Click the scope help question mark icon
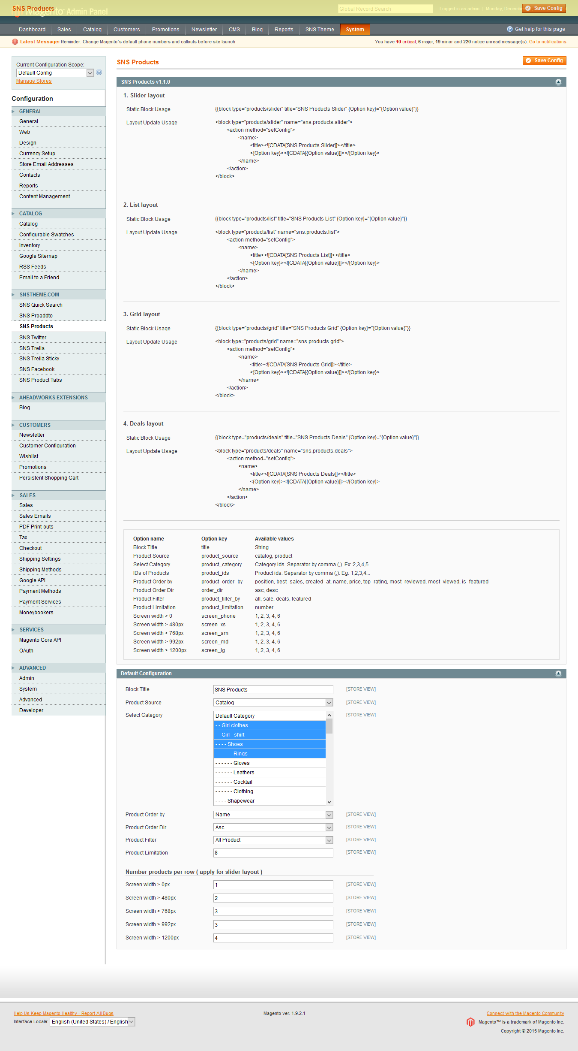This screenshot has width=578, height=1051. tap(99, 72)
